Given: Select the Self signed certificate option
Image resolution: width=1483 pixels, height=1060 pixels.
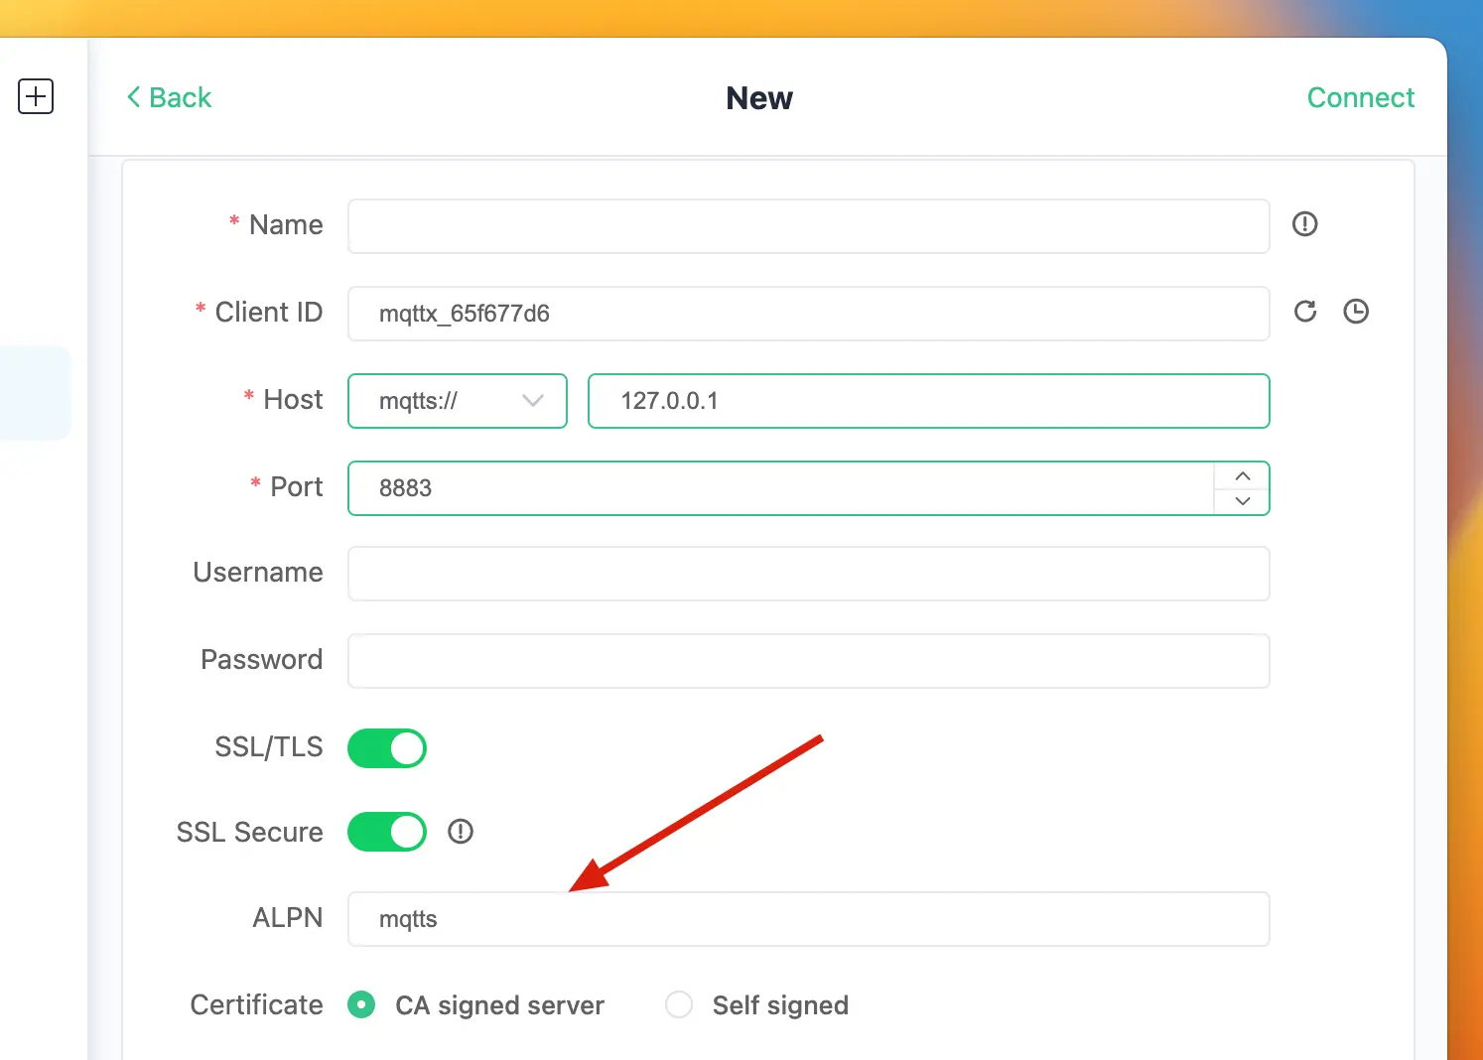Looking at the screenshot, I should 680,1004.
